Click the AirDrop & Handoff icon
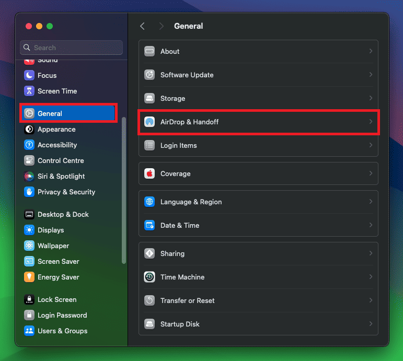 coord(149,122)
